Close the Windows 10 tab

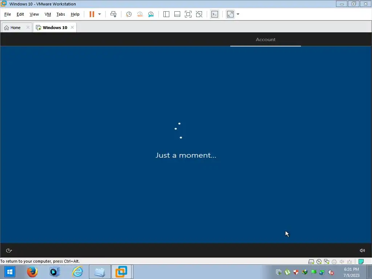coord(72,27)
